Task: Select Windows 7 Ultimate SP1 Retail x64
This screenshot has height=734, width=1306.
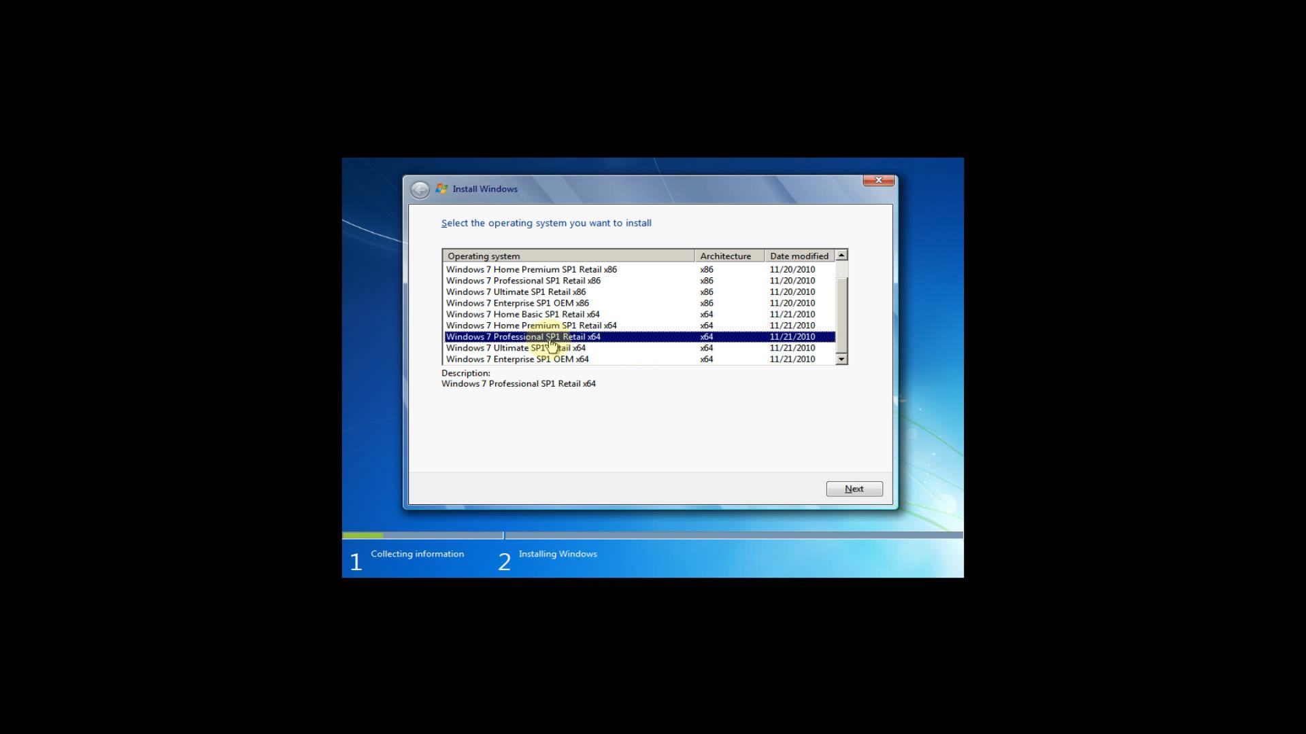Action: click(639, 348)
